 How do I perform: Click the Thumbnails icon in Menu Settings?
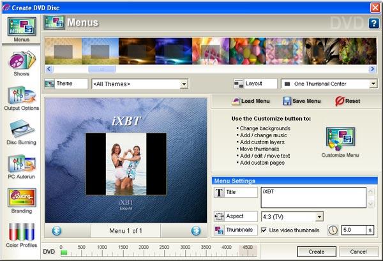pos(219,230)
